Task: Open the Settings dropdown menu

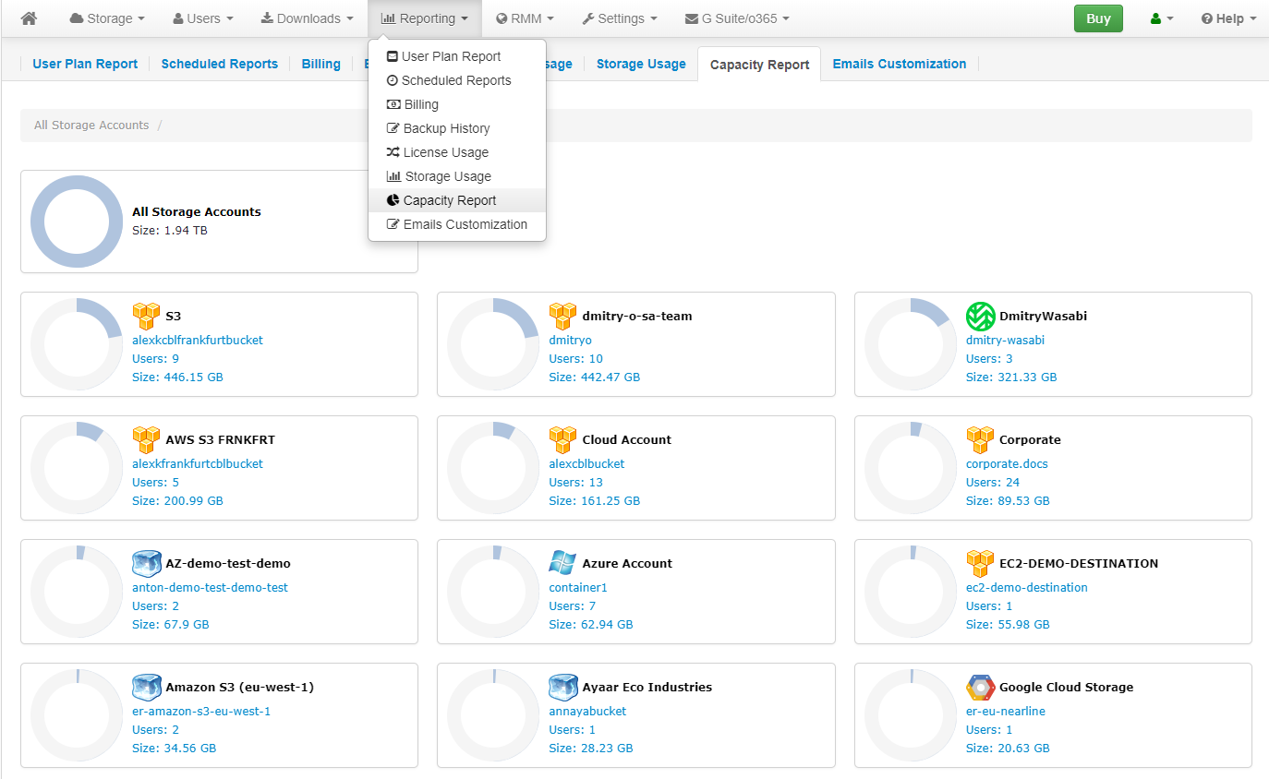Action: click(x=619, y=18)
